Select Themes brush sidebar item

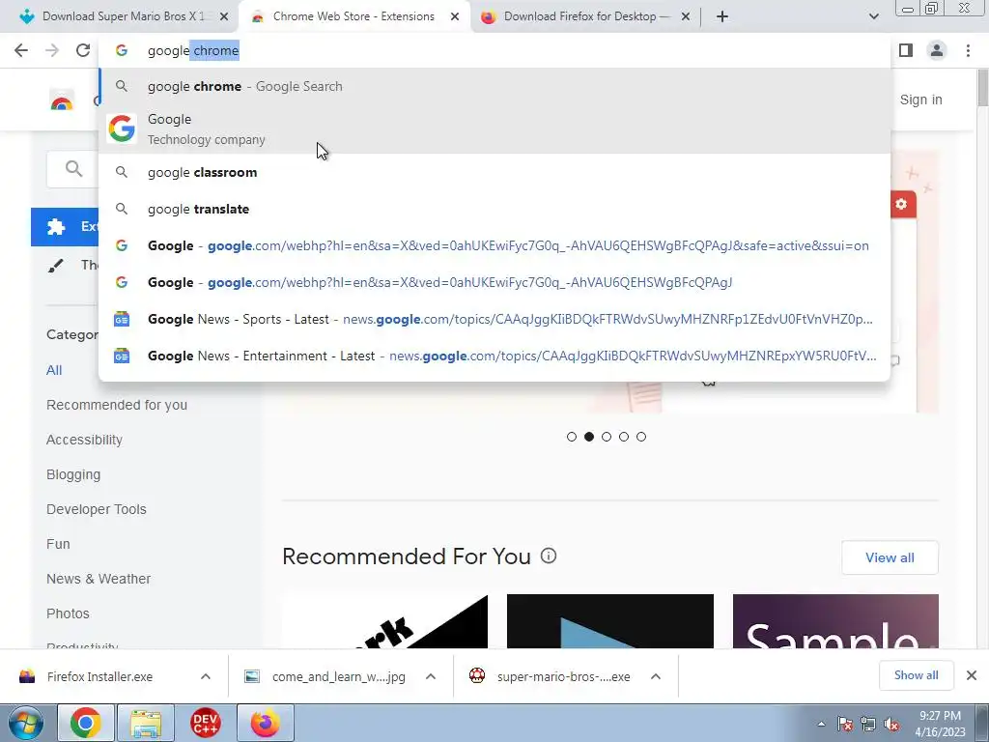coord(65,265)
